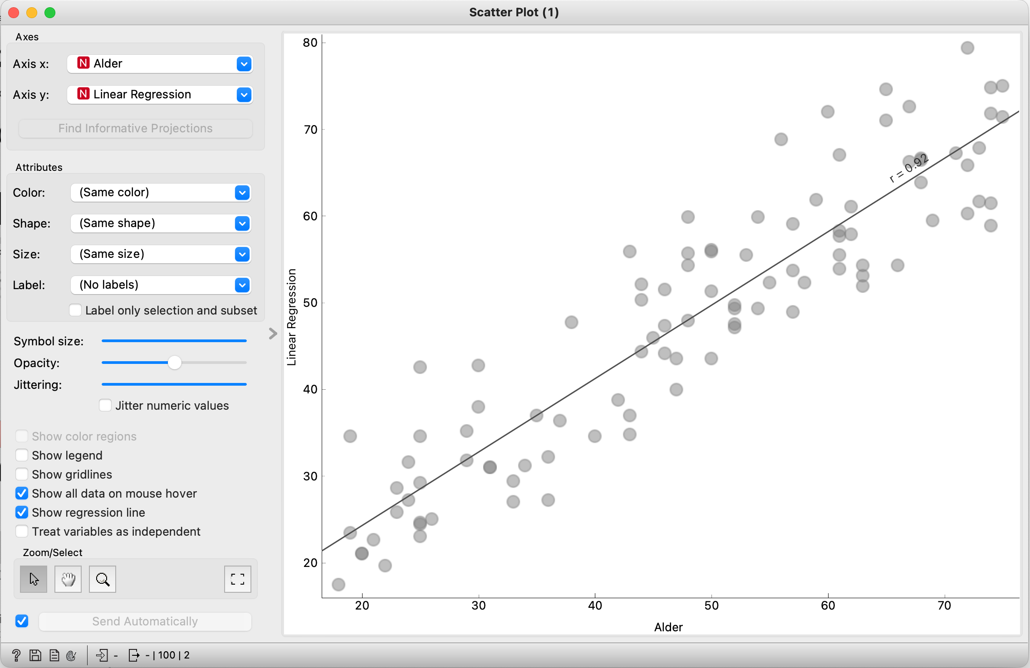Image resolution: width=1030 pixels, height=668 pixels.
Task: Open the visual settings palette icon
Action: (72, 655)
